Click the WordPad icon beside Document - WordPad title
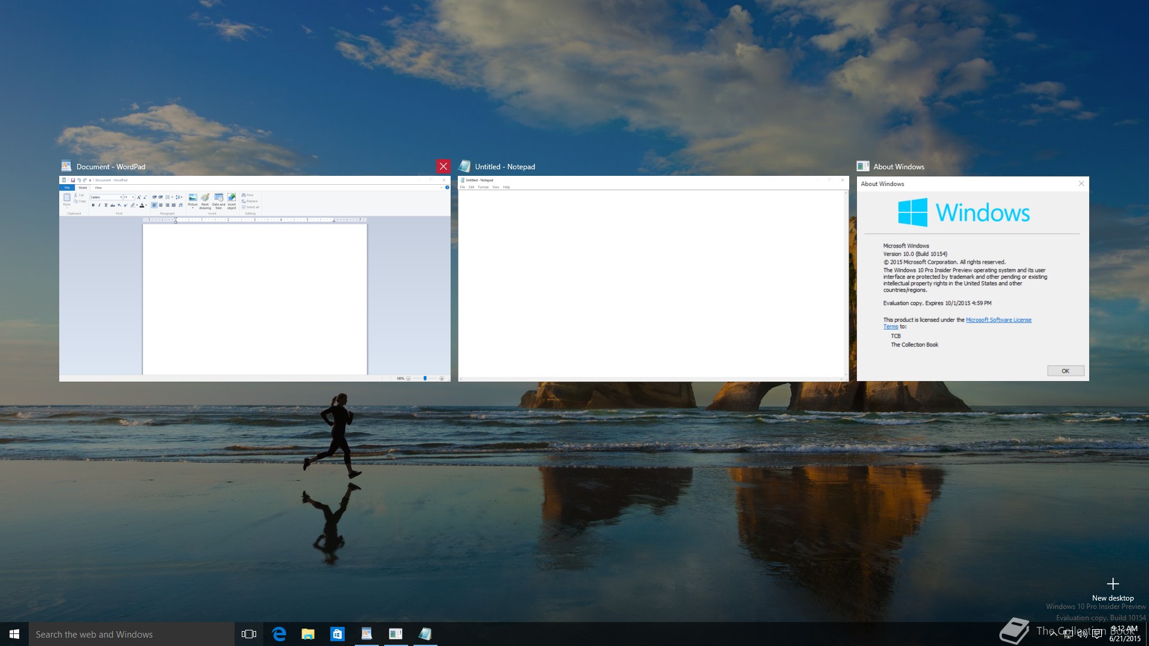 coord(66,166)
